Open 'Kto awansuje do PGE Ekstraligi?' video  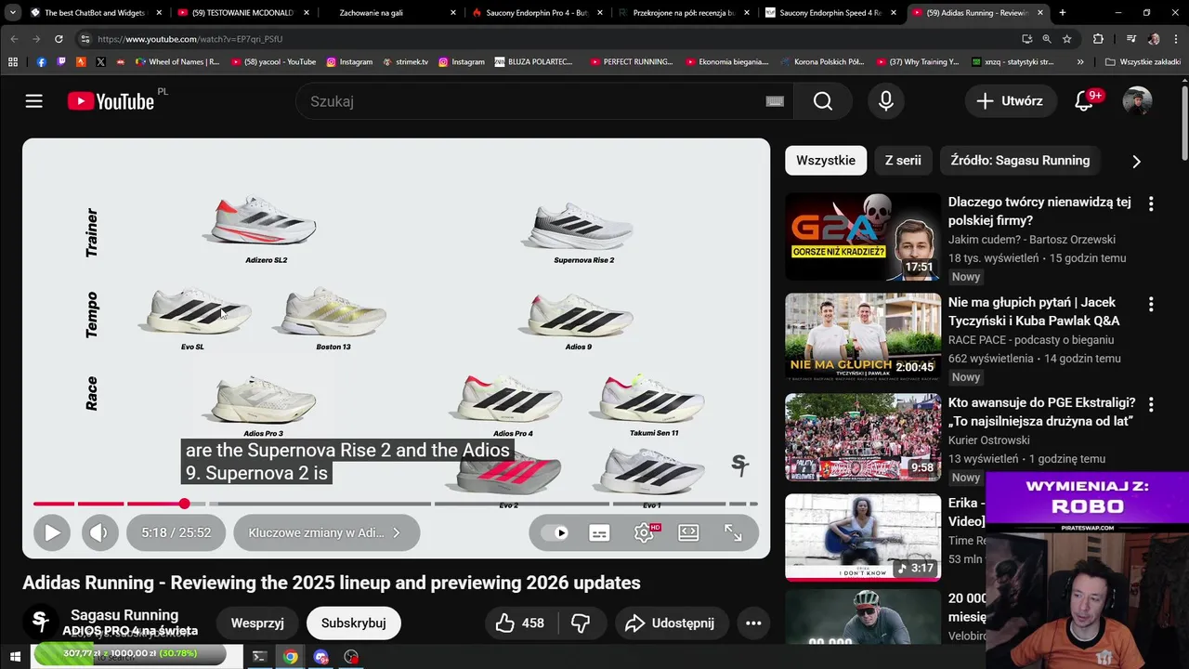pos(1041,412)
